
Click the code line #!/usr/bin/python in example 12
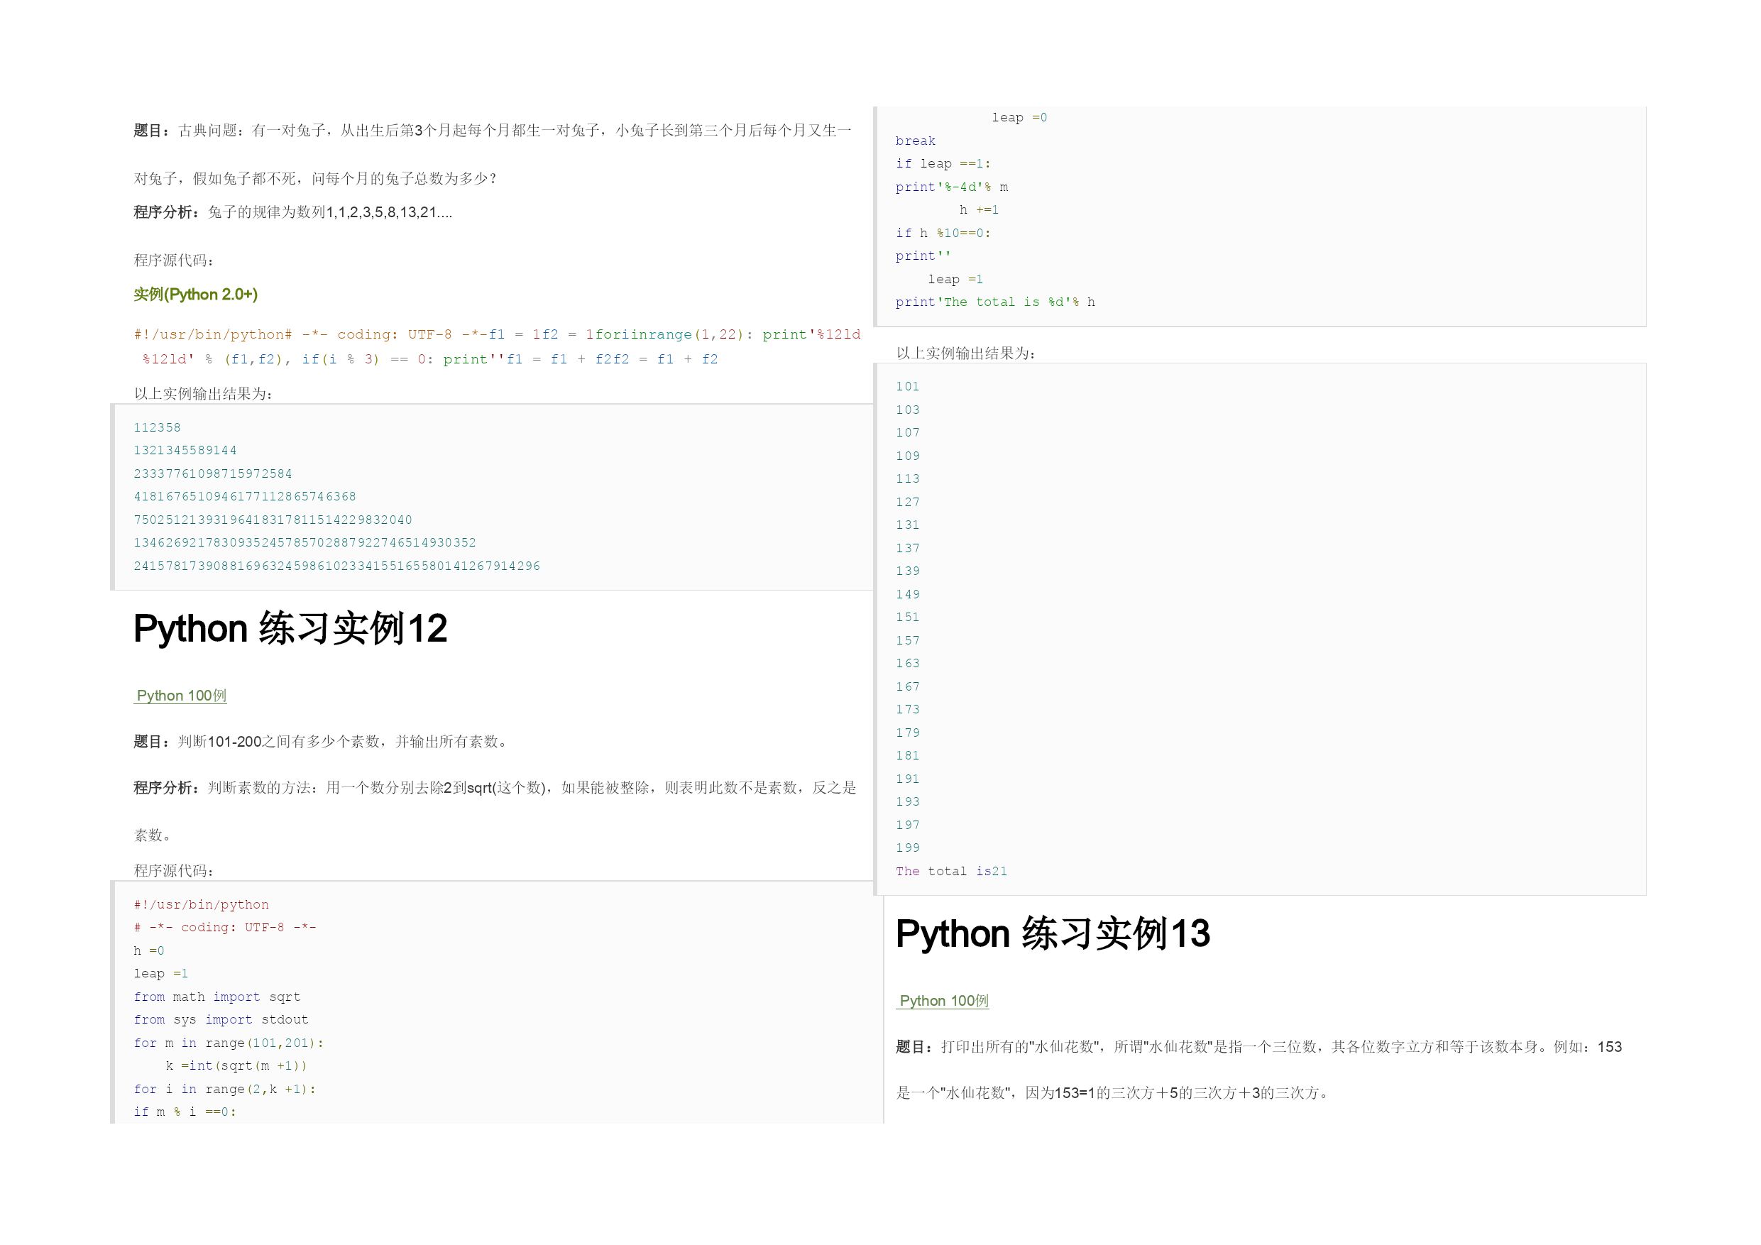[x=201, y=905]
